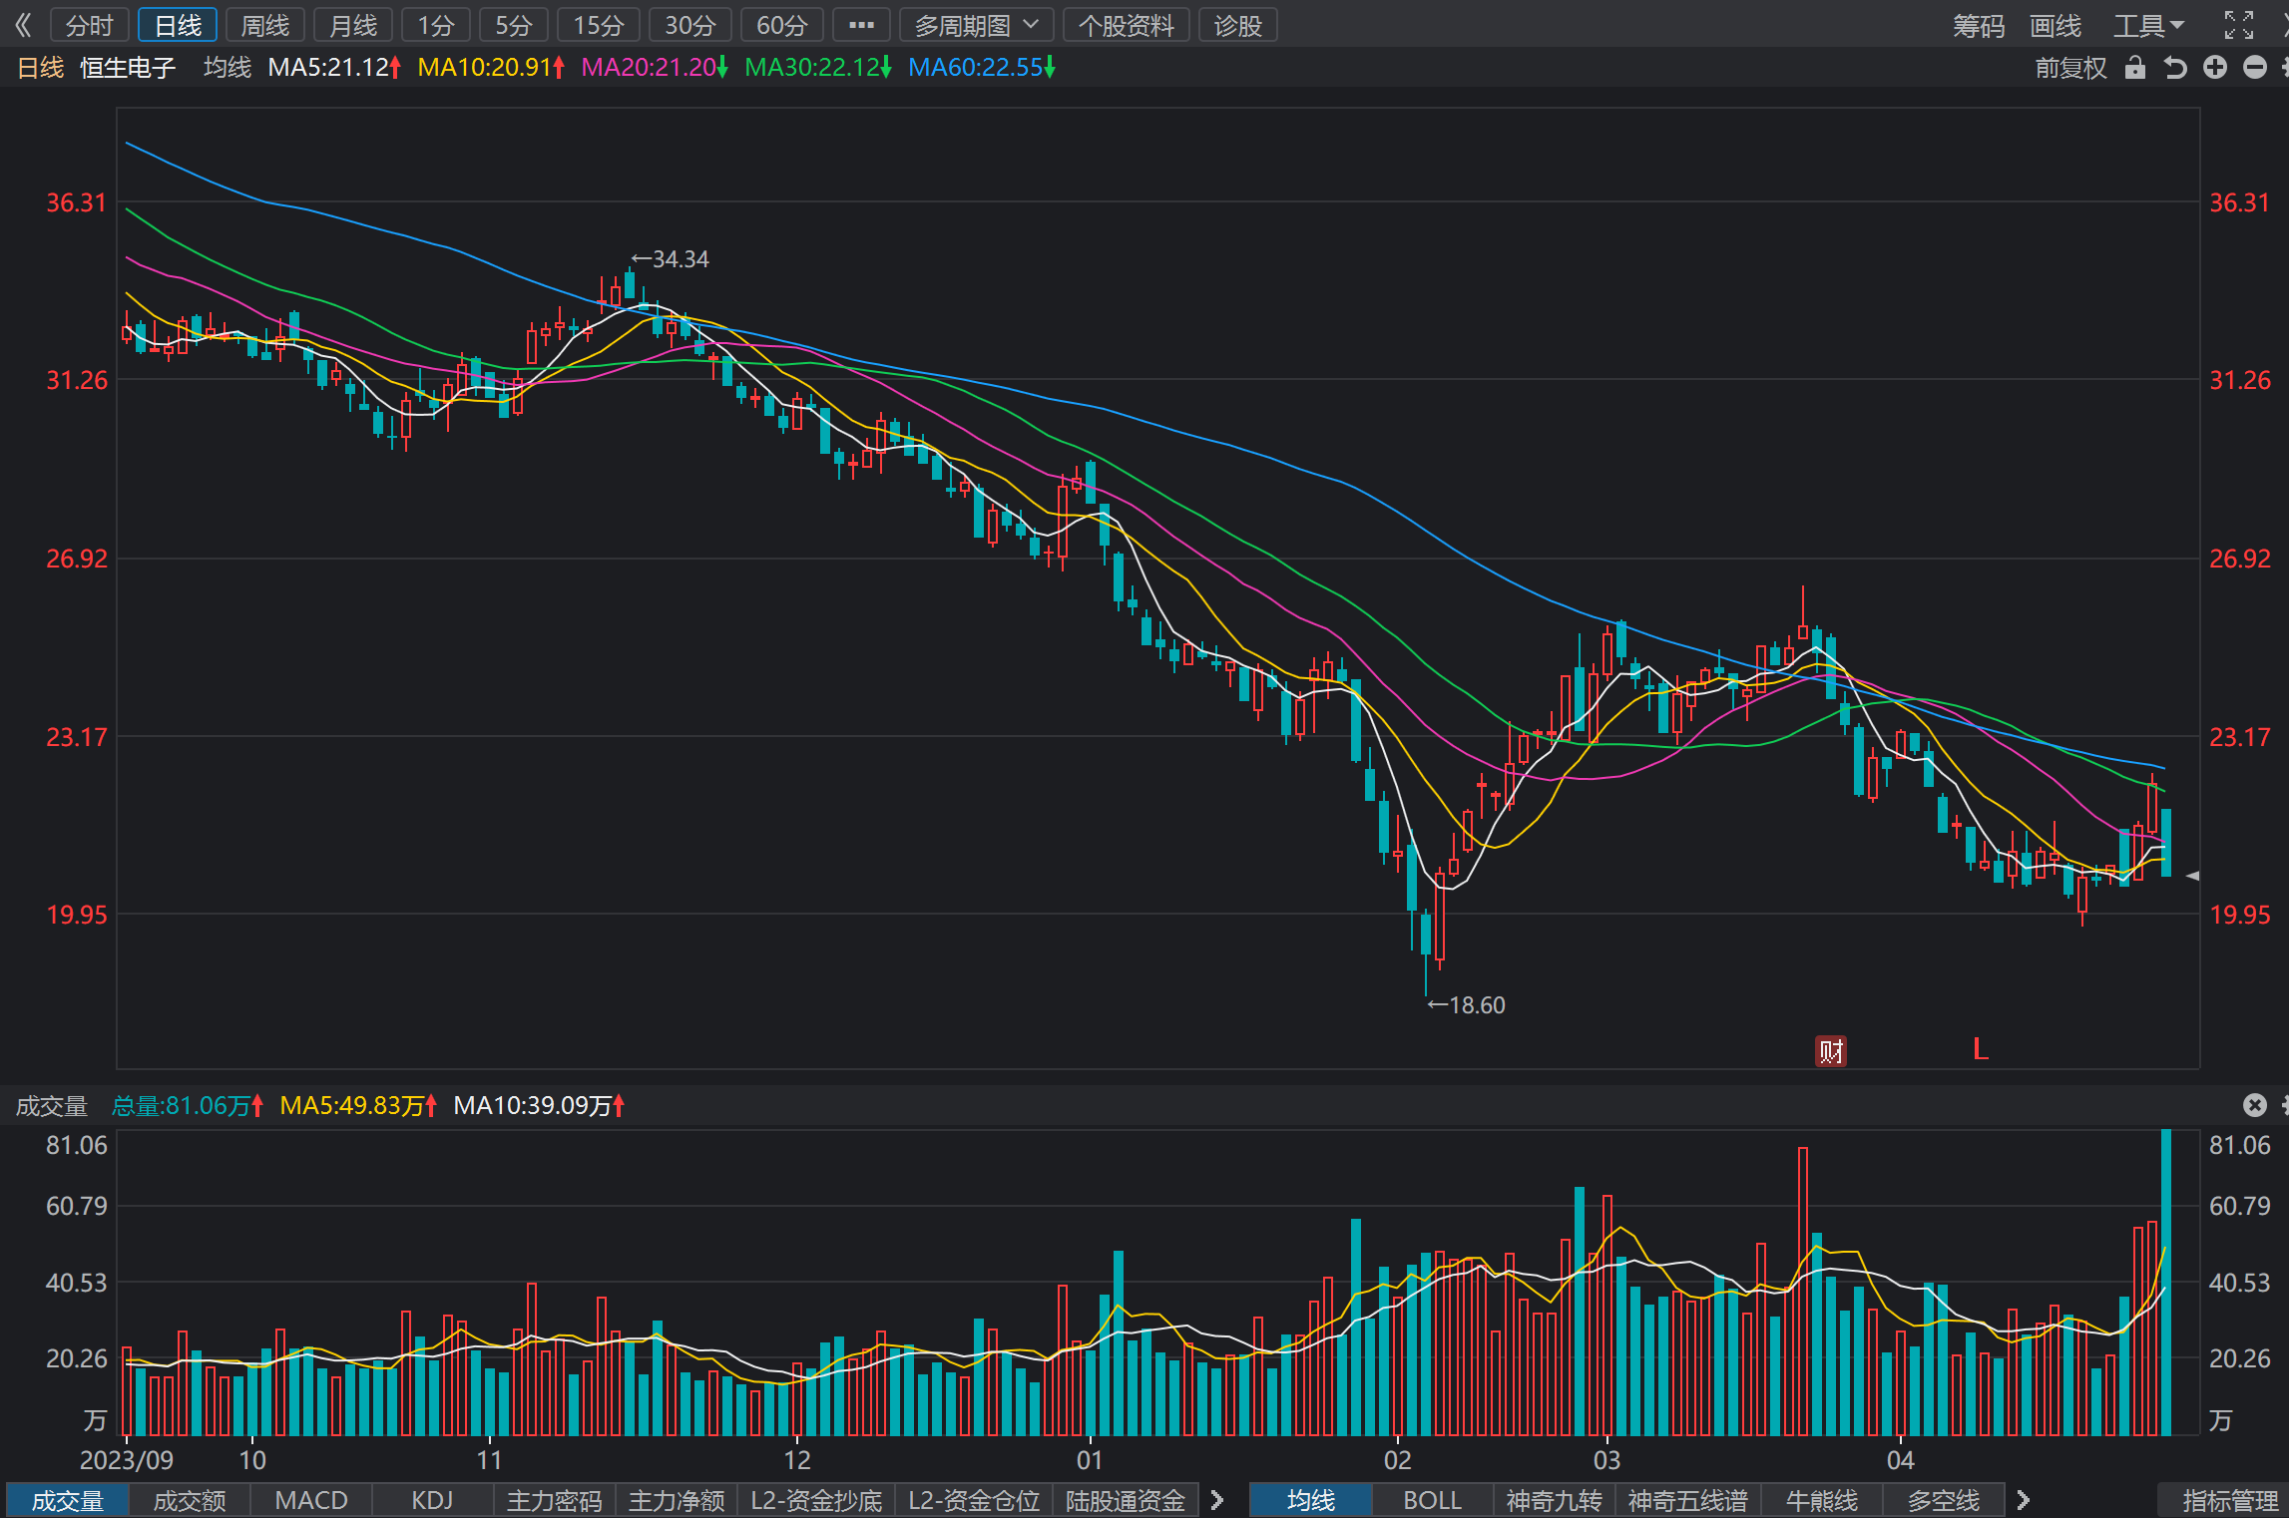Expand the 多周期图 dropdown
The height and width of the screenshot is (1518, 2289).
point(977,25)
